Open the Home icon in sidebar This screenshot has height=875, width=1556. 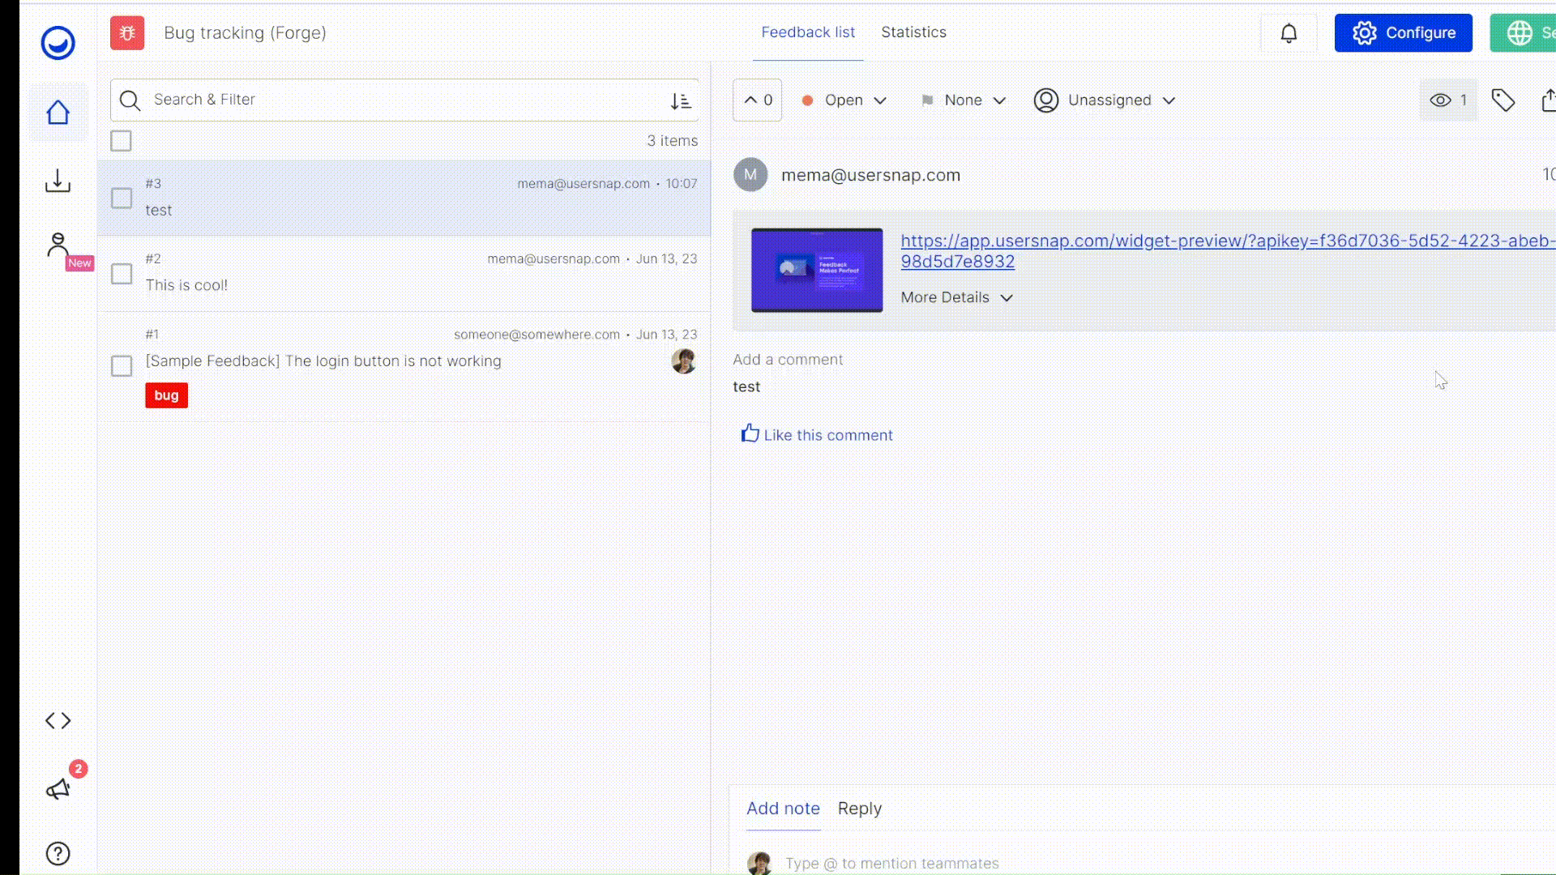(x=58, y=113)
